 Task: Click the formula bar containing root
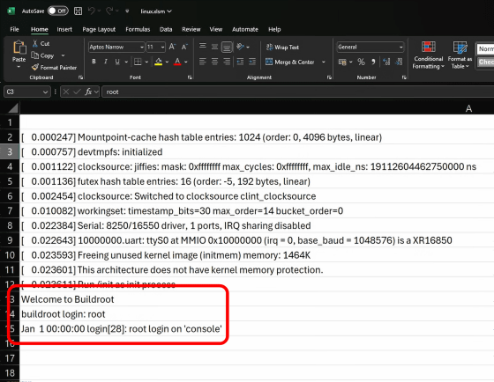tap(297, 92)
